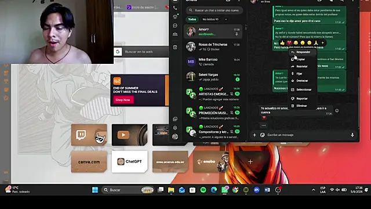The image size is (371, 209).
Task: Open Spotify from the taskbar
Action: pos(203,190)
